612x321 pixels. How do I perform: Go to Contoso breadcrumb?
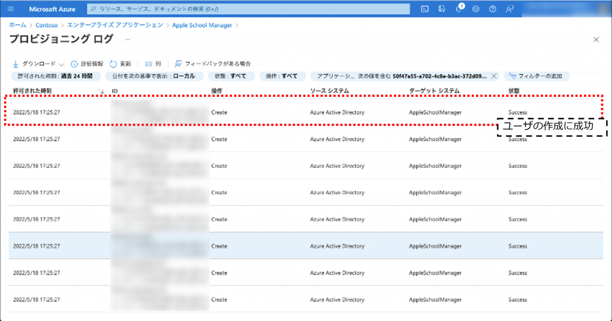click(47, 25)
